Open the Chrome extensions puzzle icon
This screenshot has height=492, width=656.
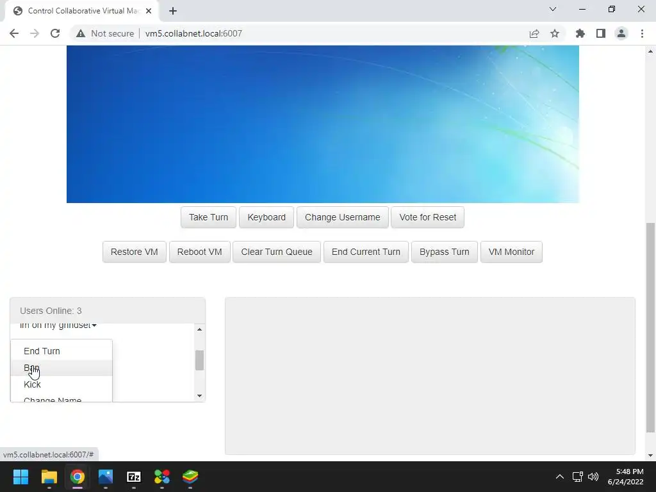click(580, 33)
